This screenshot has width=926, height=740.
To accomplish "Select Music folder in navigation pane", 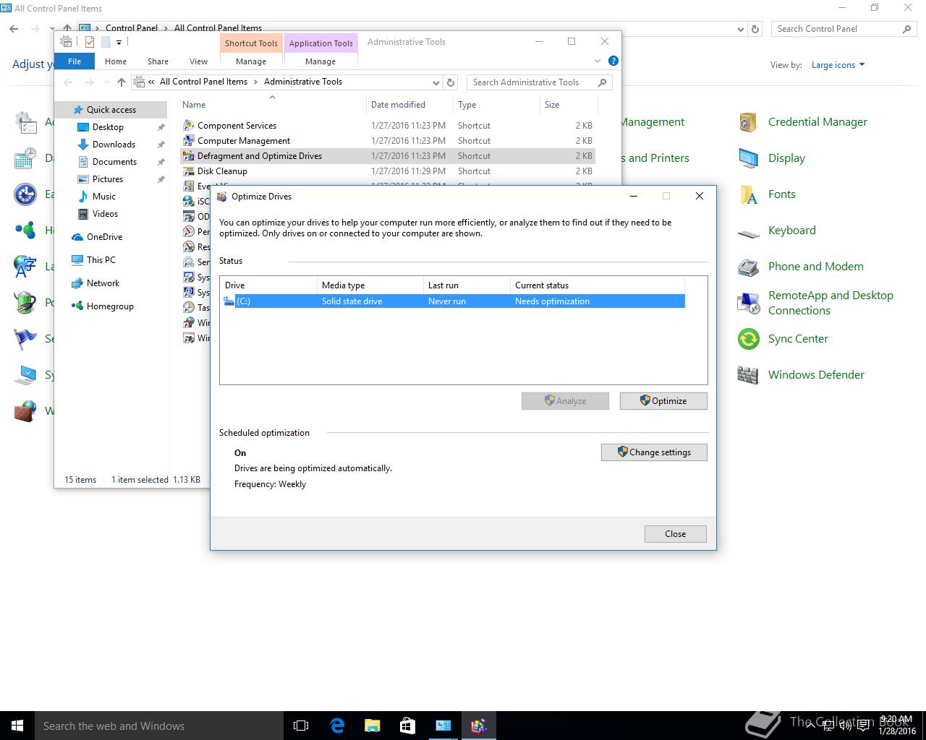I will tap(104, 197).
